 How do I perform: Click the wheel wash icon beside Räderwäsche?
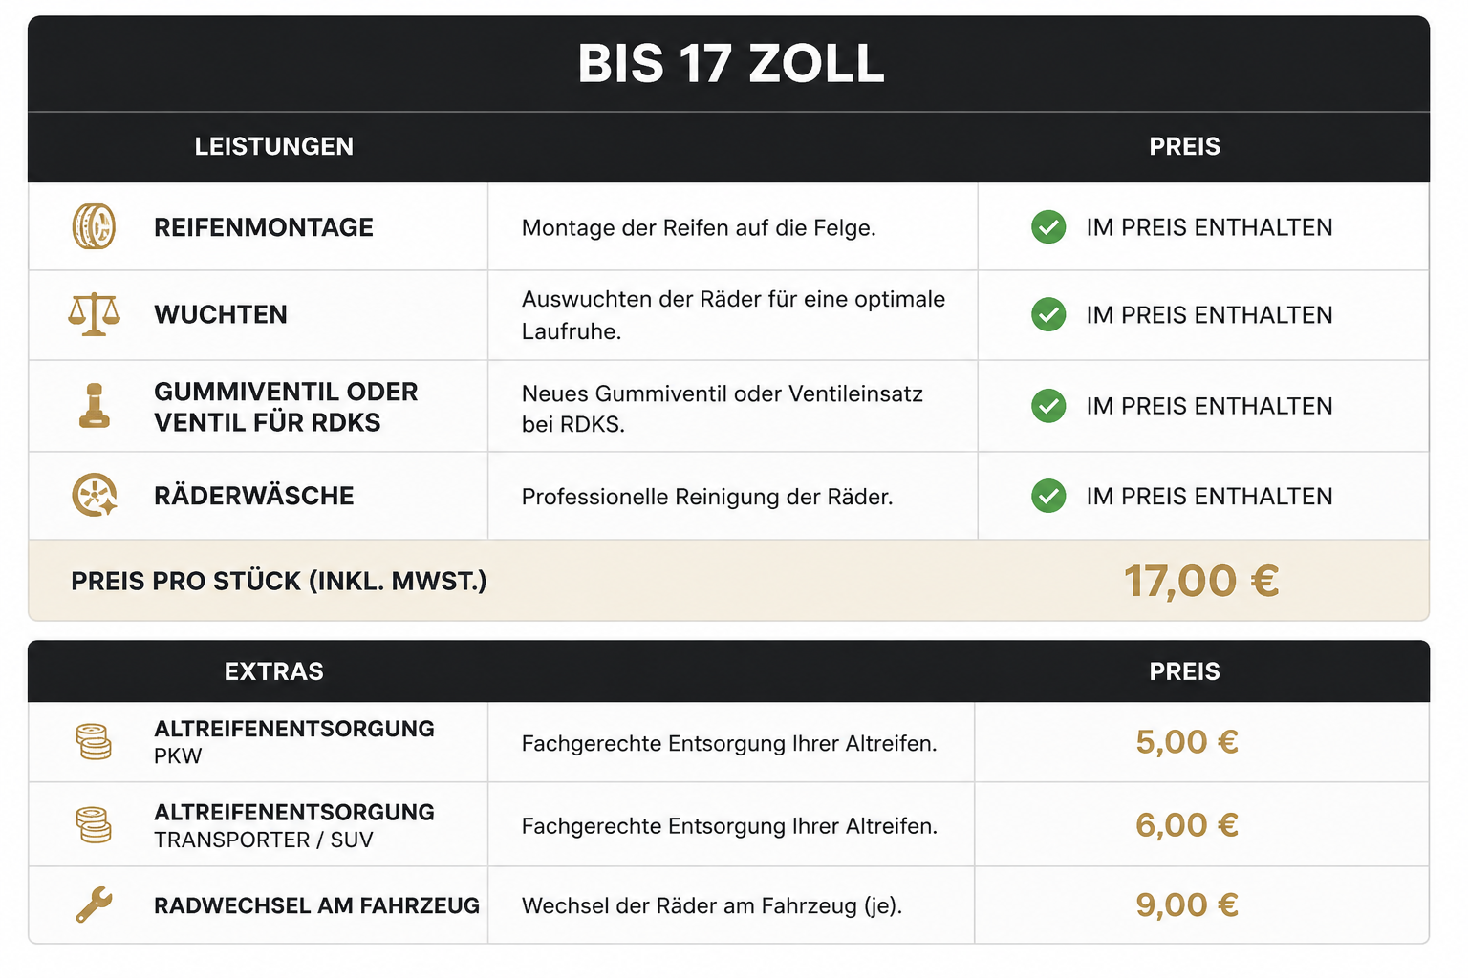(95, 496)
